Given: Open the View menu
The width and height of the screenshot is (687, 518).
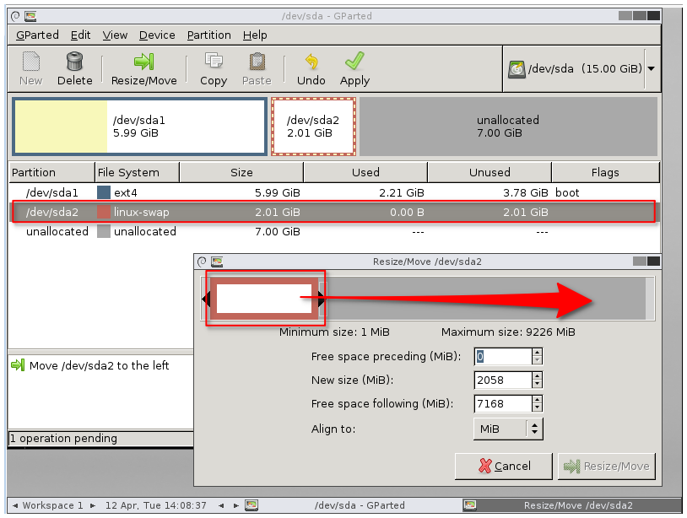Looking at the screenshot, I should 115,35.
